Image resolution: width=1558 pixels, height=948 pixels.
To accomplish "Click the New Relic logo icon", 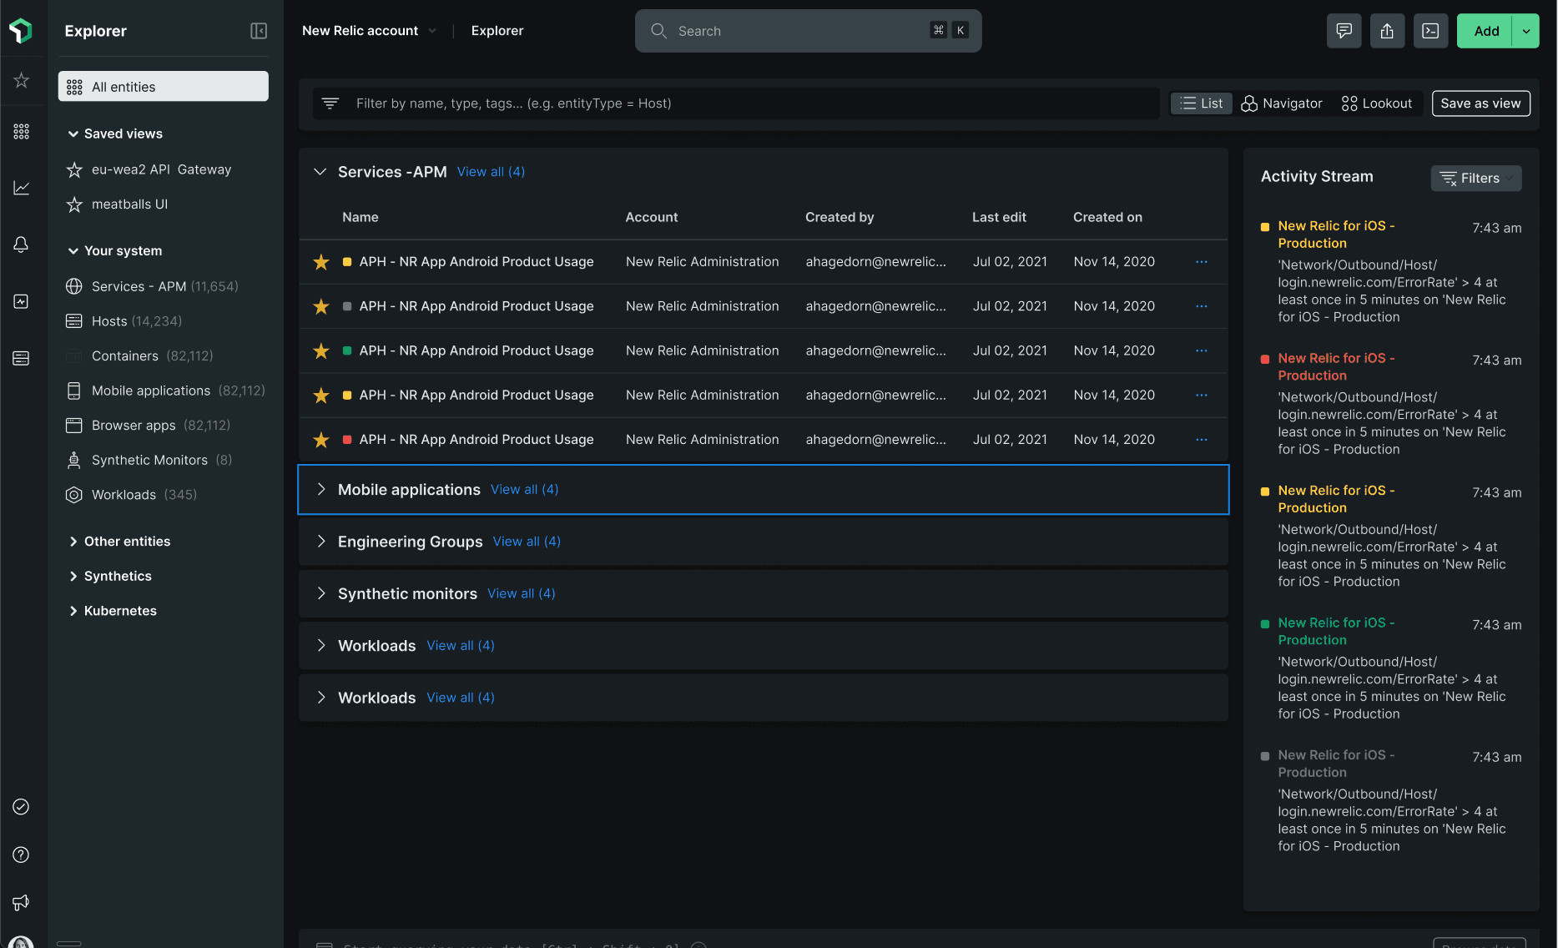I will pyautogui.click(x=21, y=31).
